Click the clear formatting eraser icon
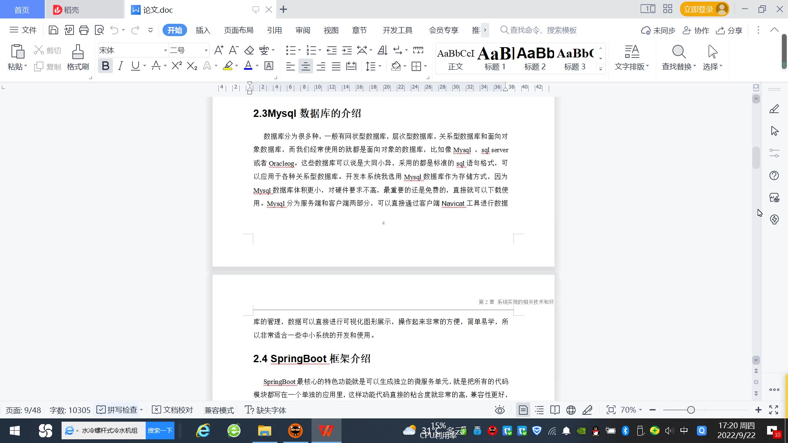This screenshot has width=788, height=443. (x=249, y=50)
